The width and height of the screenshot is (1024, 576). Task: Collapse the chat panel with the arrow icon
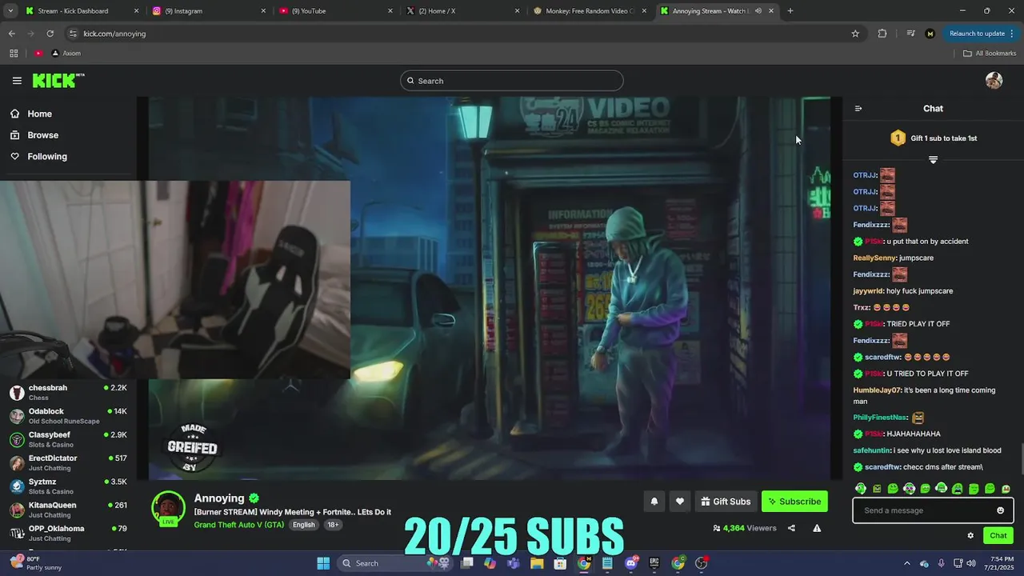click(x=858, y=109)
